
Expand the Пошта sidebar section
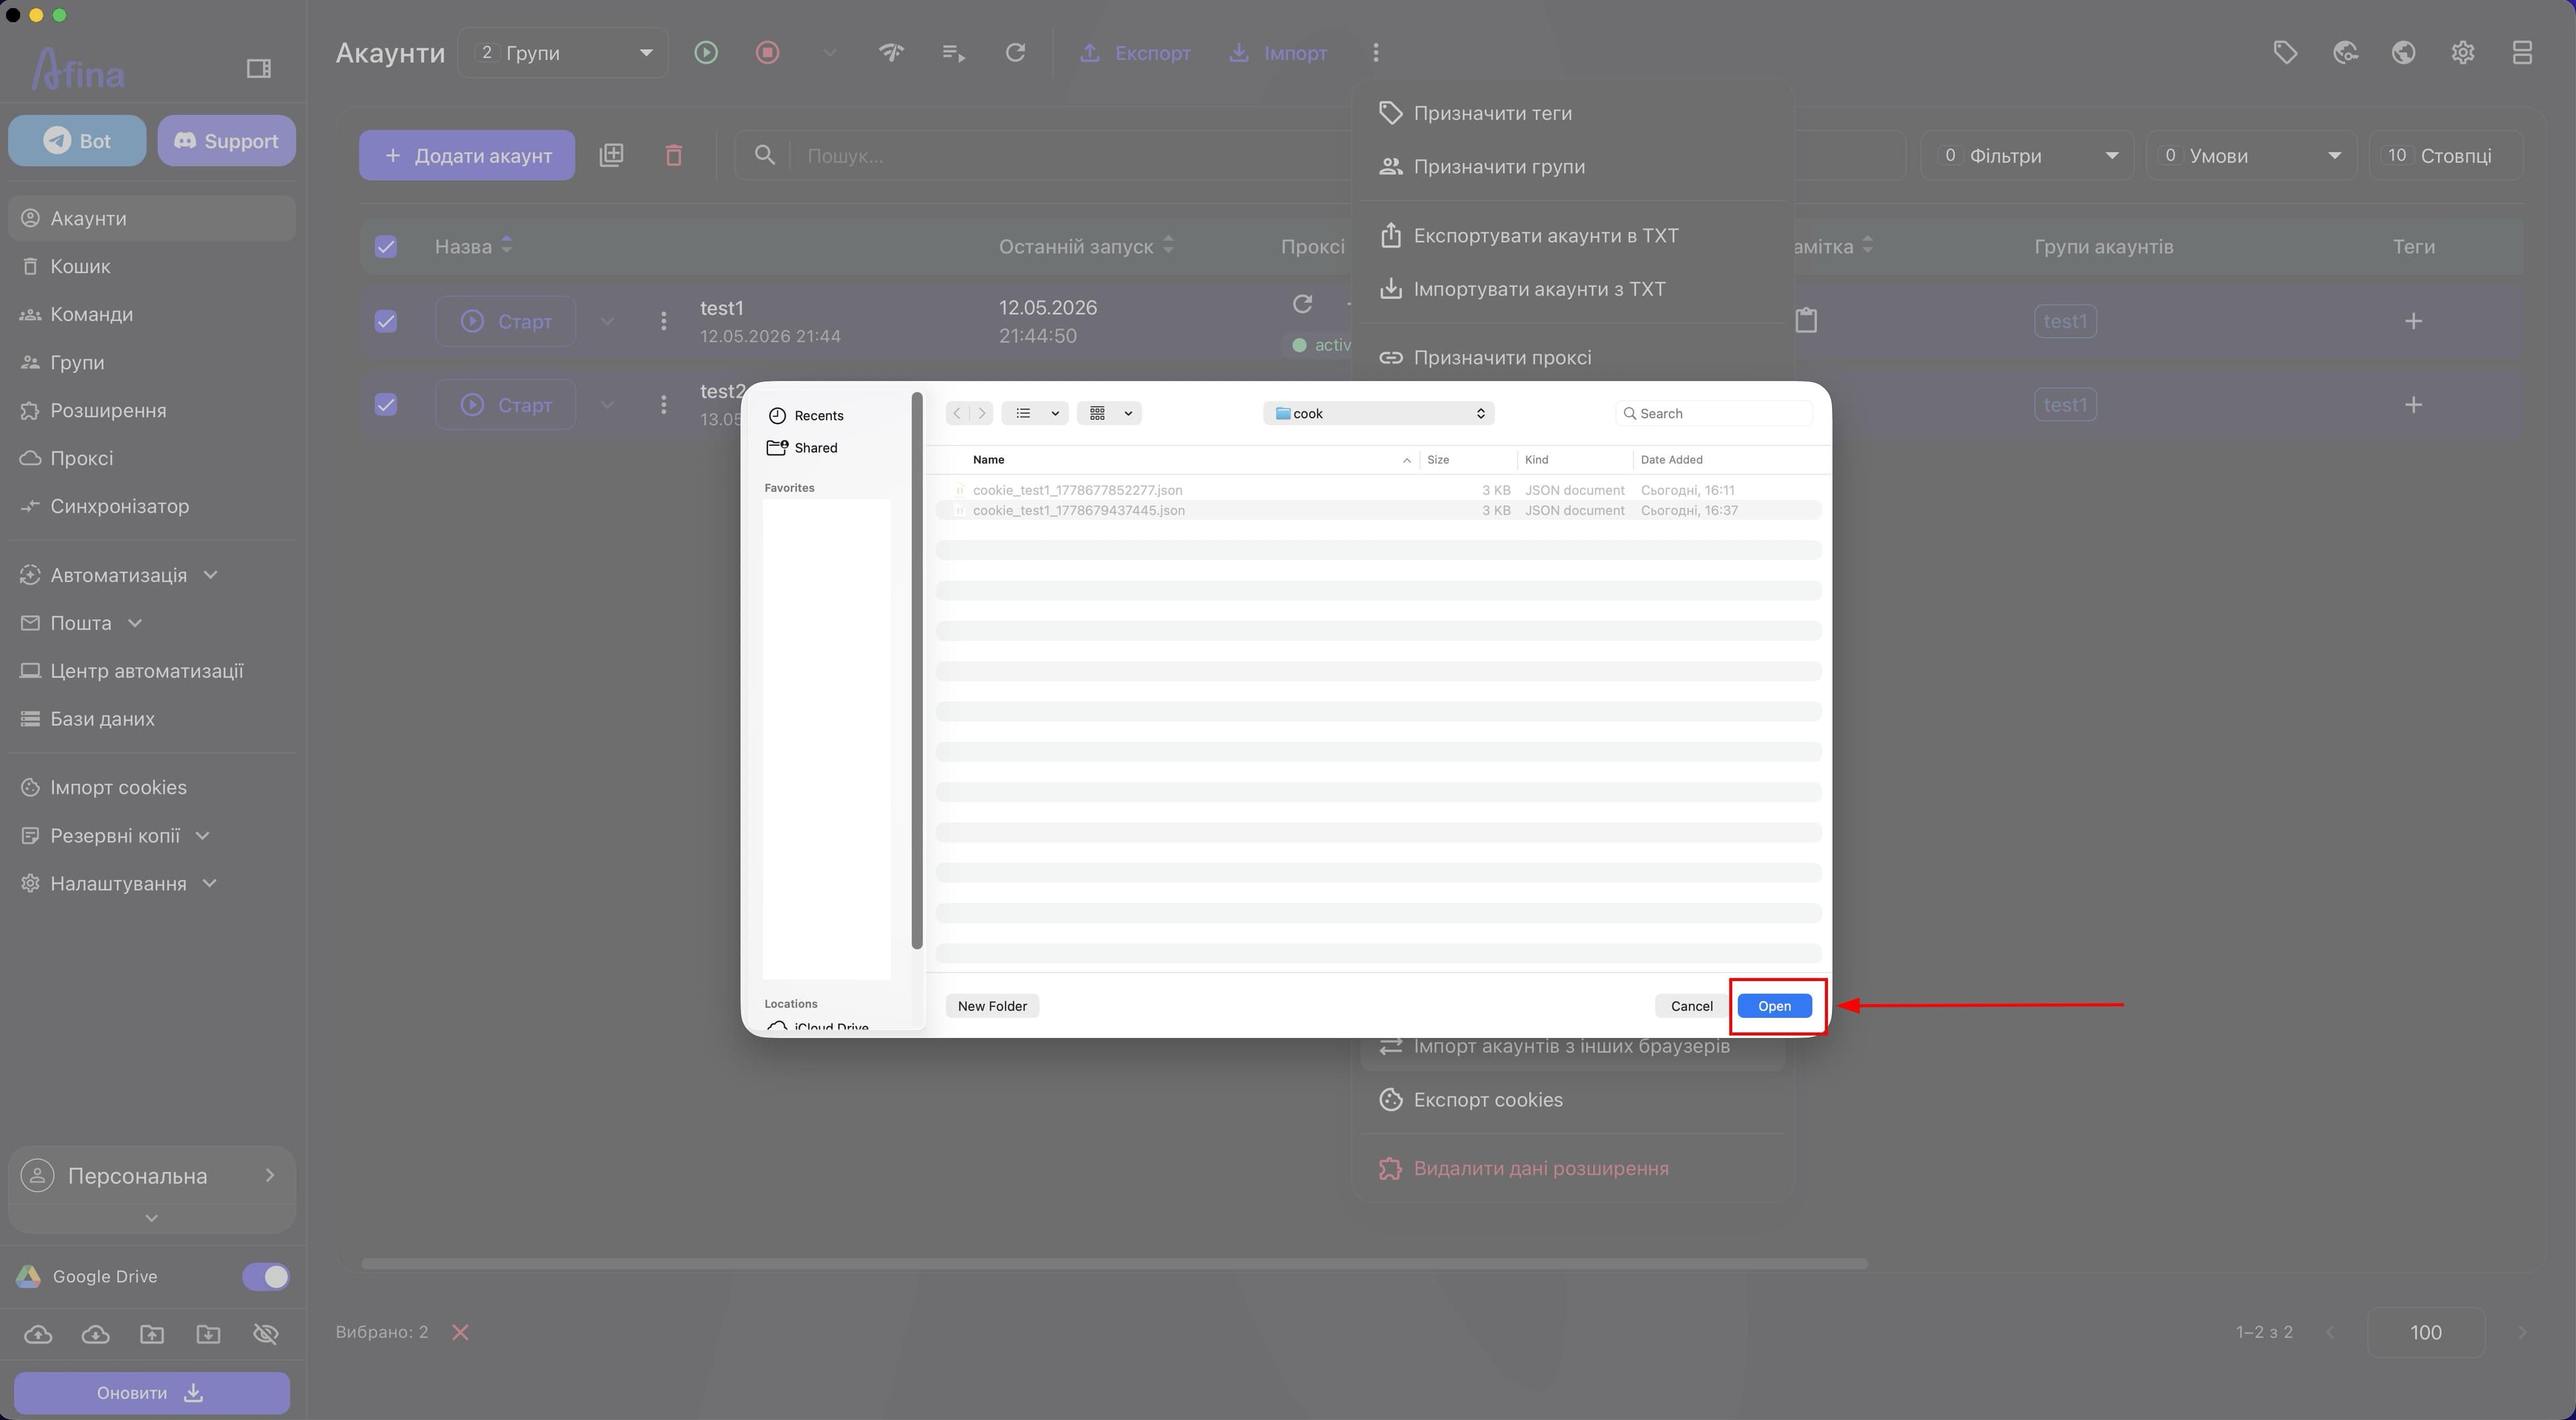point(135,623)
